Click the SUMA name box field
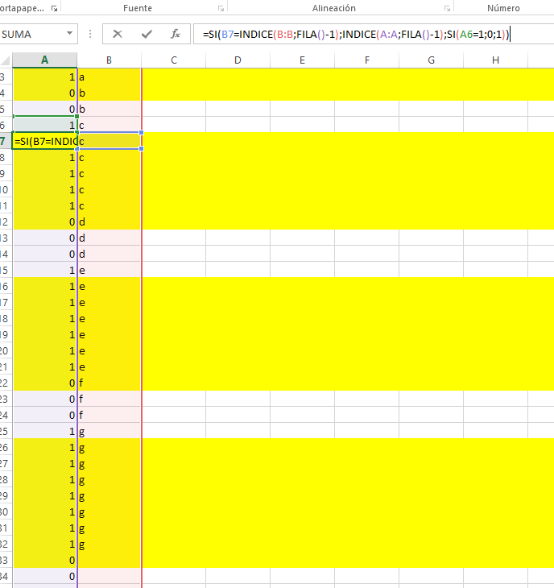Image resolution: width=554 pixels, height=588 pixels. coord(34,34)
